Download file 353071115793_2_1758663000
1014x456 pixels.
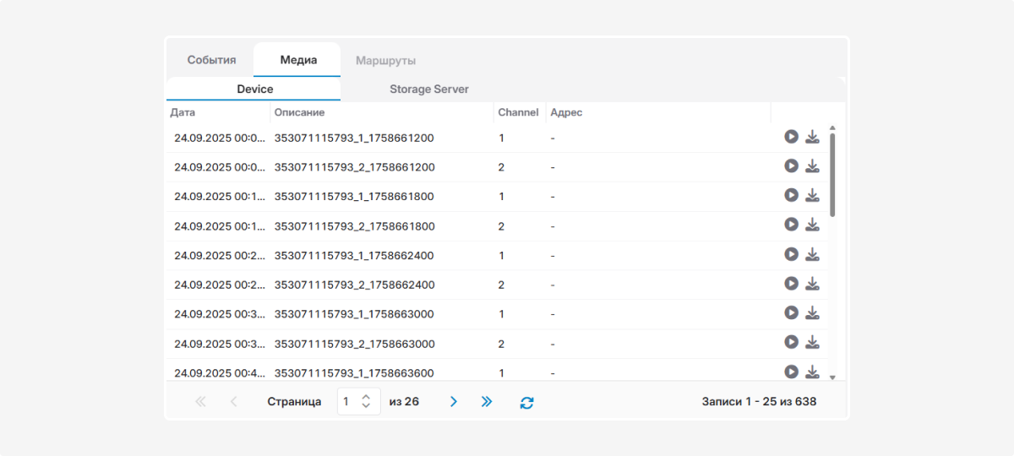[x=812, y=343]
